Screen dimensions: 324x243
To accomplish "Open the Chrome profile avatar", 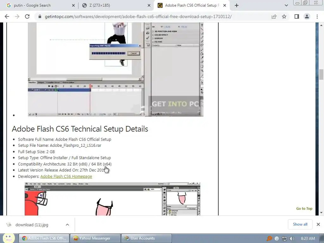I will tap(307, 16).
